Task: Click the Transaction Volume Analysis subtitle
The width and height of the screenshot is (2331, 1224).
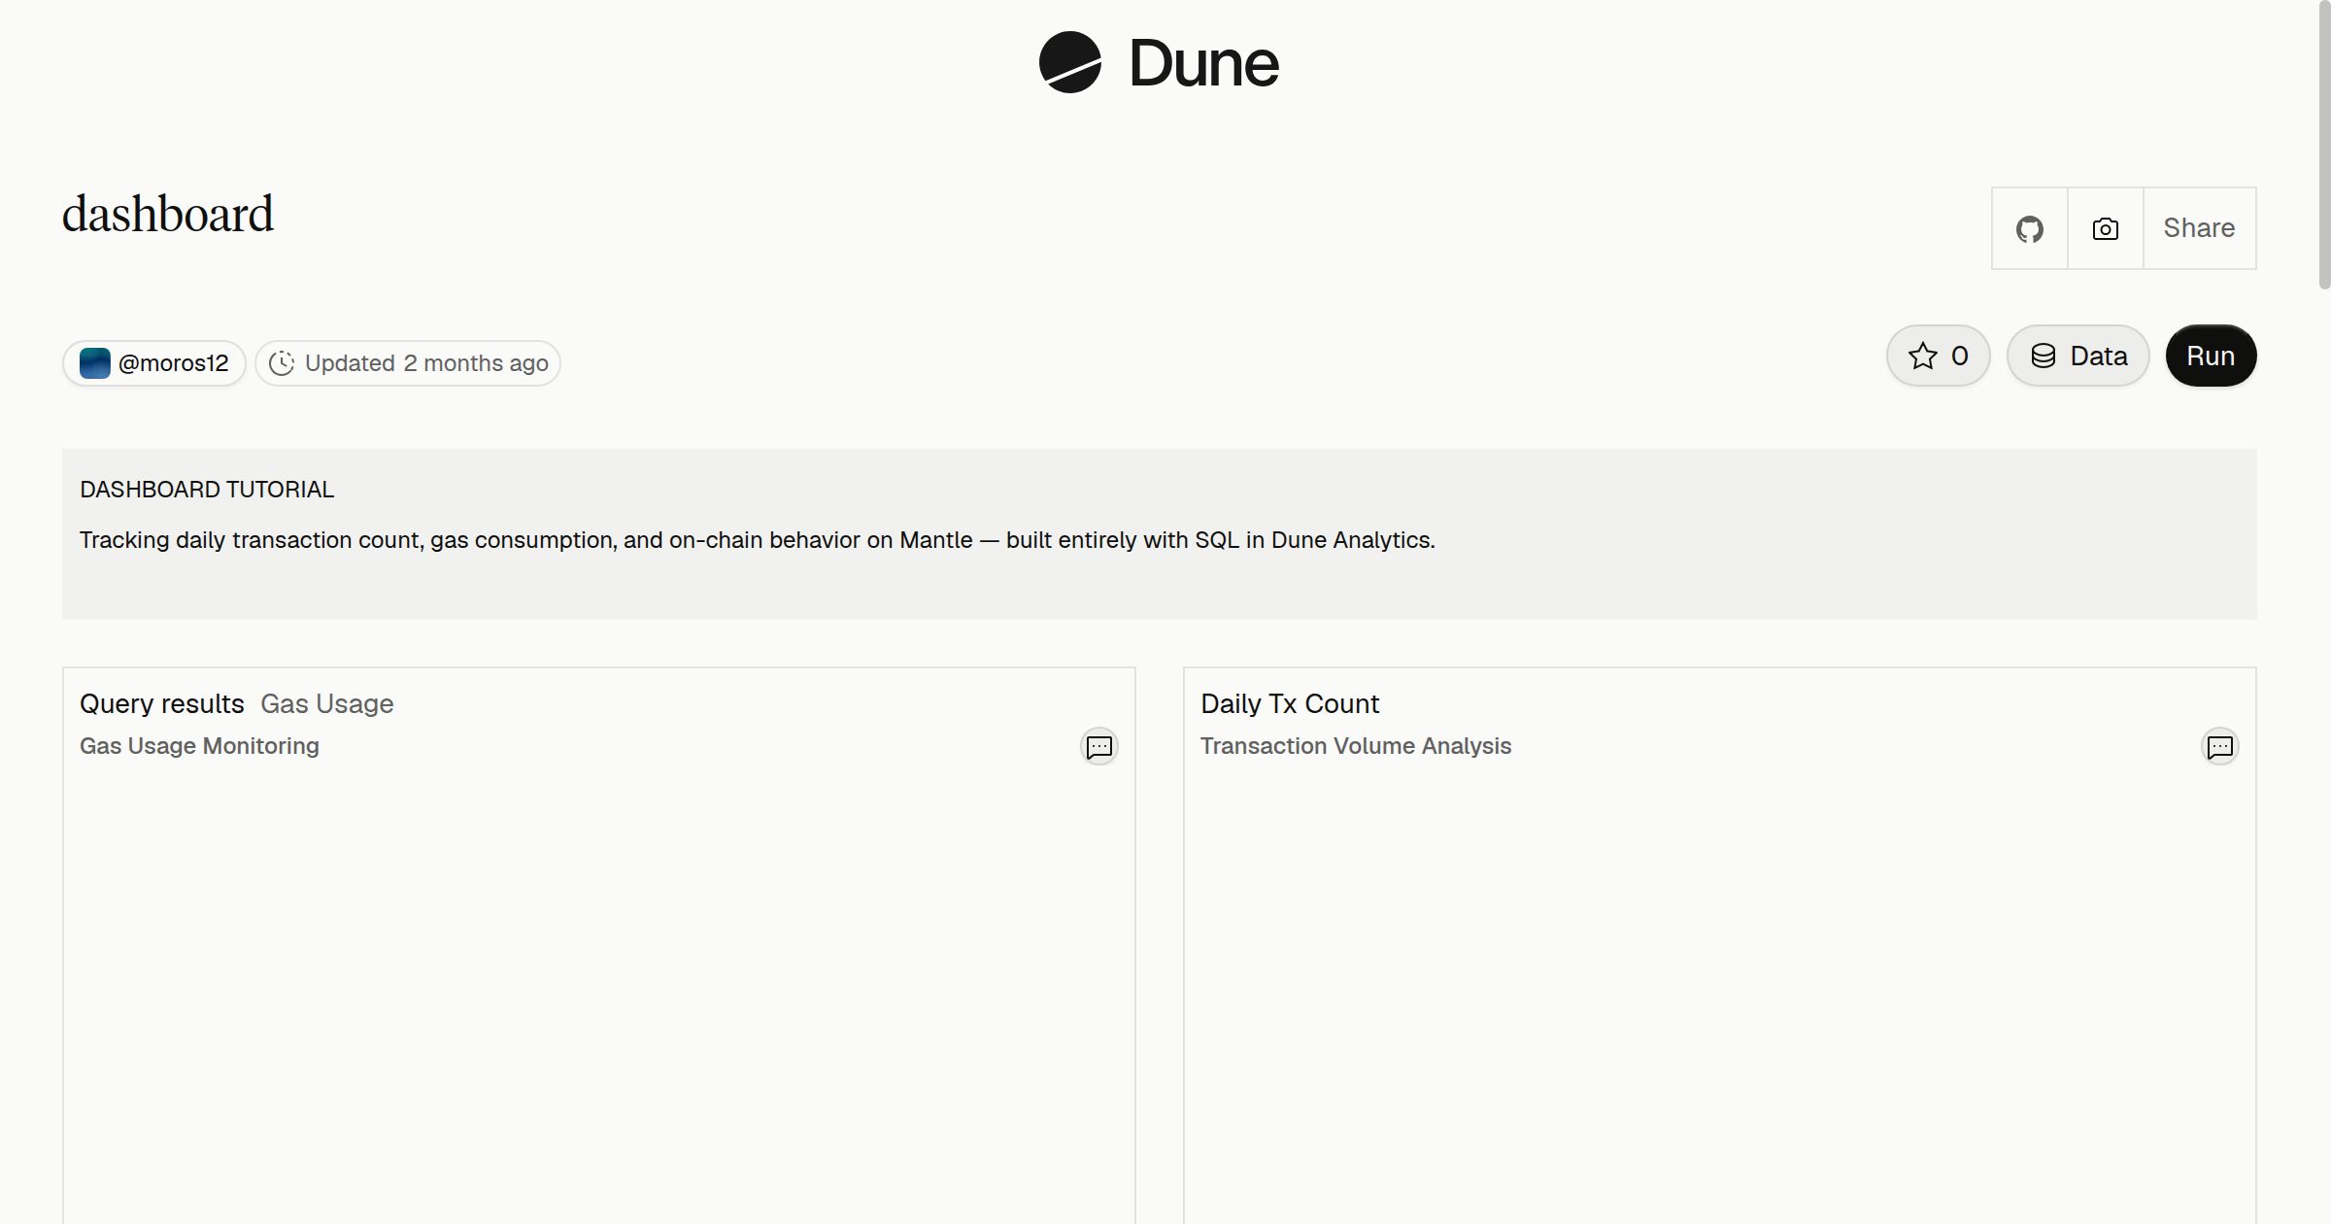Action: [x=1356, y=746]
